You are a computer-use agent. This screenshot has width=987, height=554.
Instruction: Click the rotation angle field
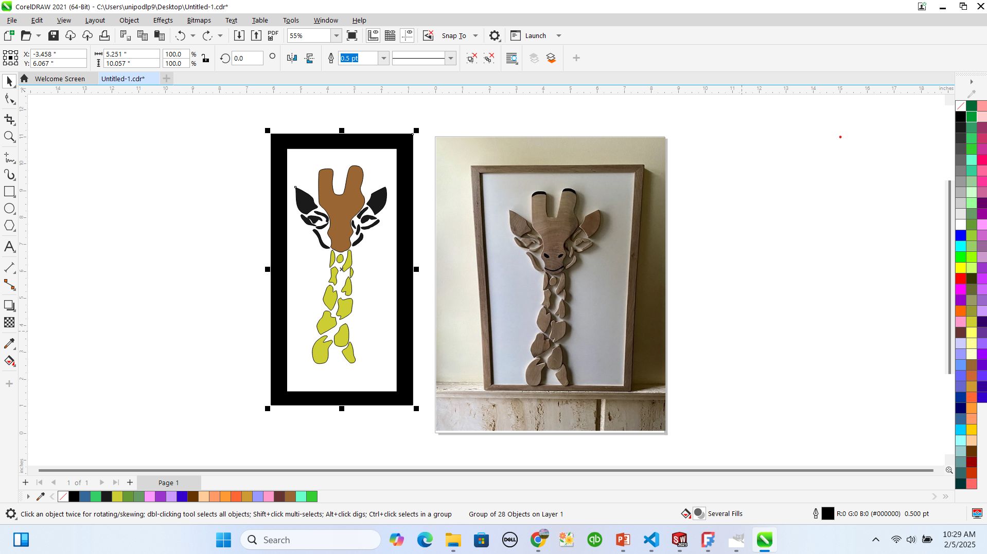tap(247, 58)
